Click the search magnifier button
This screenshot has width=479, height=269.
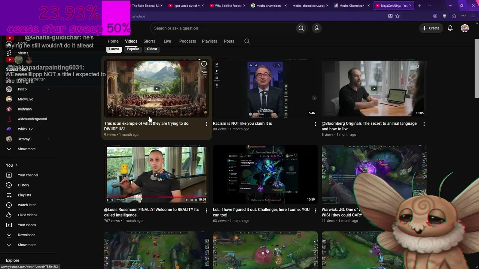(x=301, y=28)
